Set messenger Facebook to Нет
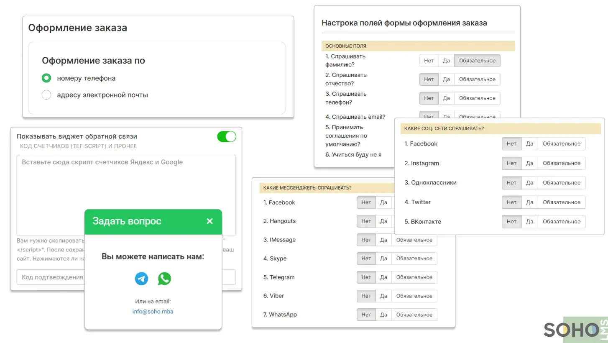Image resolution: width=608 pixels, height=343 pixels. [366, 202]
